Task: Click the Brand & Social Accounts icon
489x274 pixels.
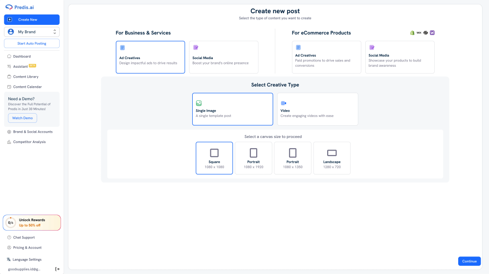Action: [x=9, y=132]
